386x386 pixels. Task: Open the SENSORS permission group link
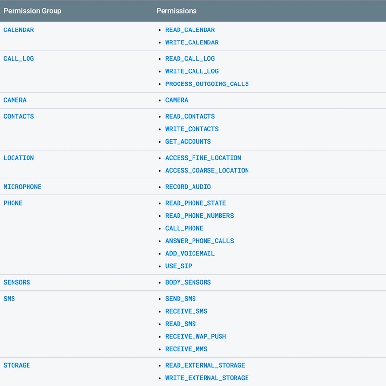pyautogui.click(x=17, y=282)
